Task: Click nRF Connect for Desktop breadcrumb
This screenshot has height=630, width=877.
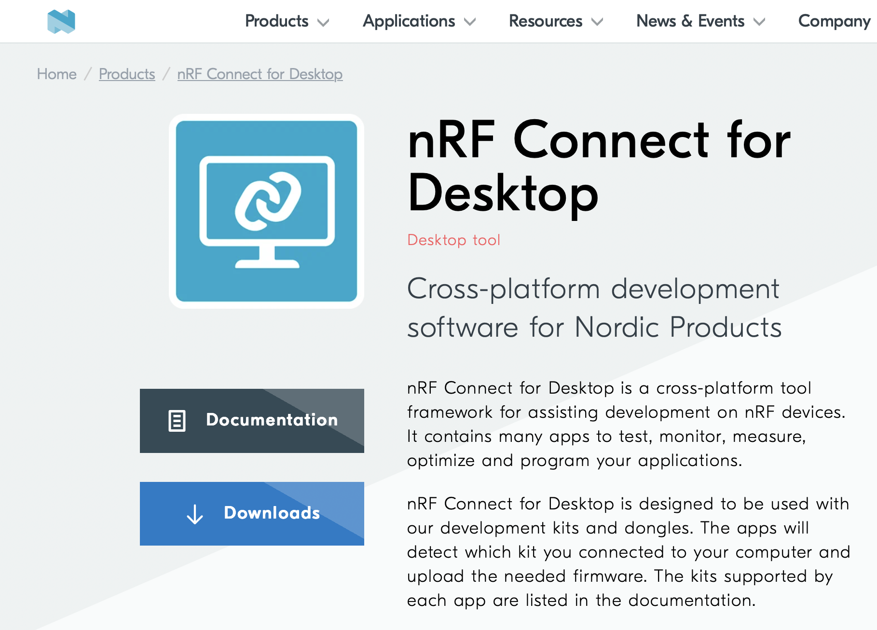Action: pos(260,74)
